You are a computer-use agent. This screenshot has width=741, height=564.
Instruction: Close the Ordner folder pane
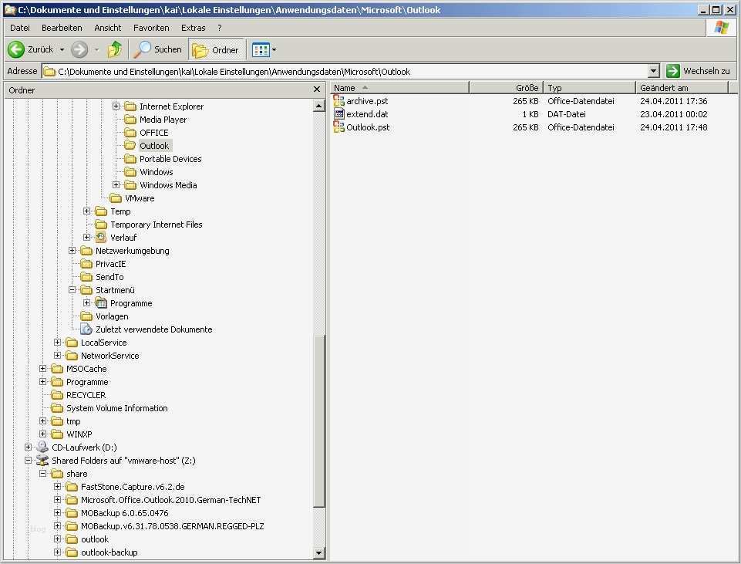pos(317,89)
